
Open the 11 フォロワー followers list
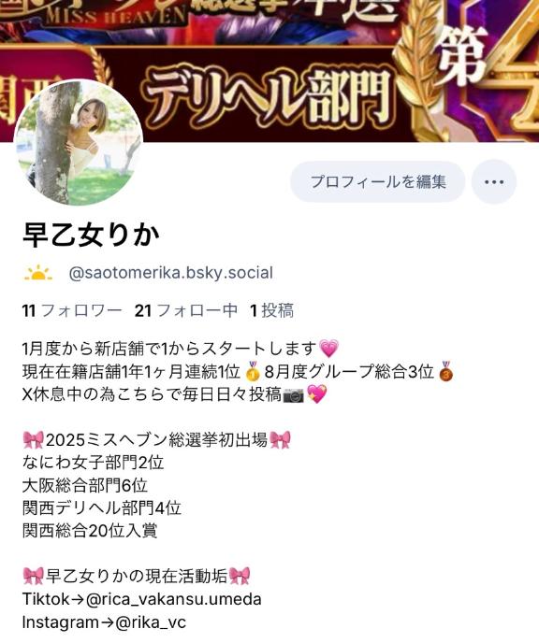72,310
